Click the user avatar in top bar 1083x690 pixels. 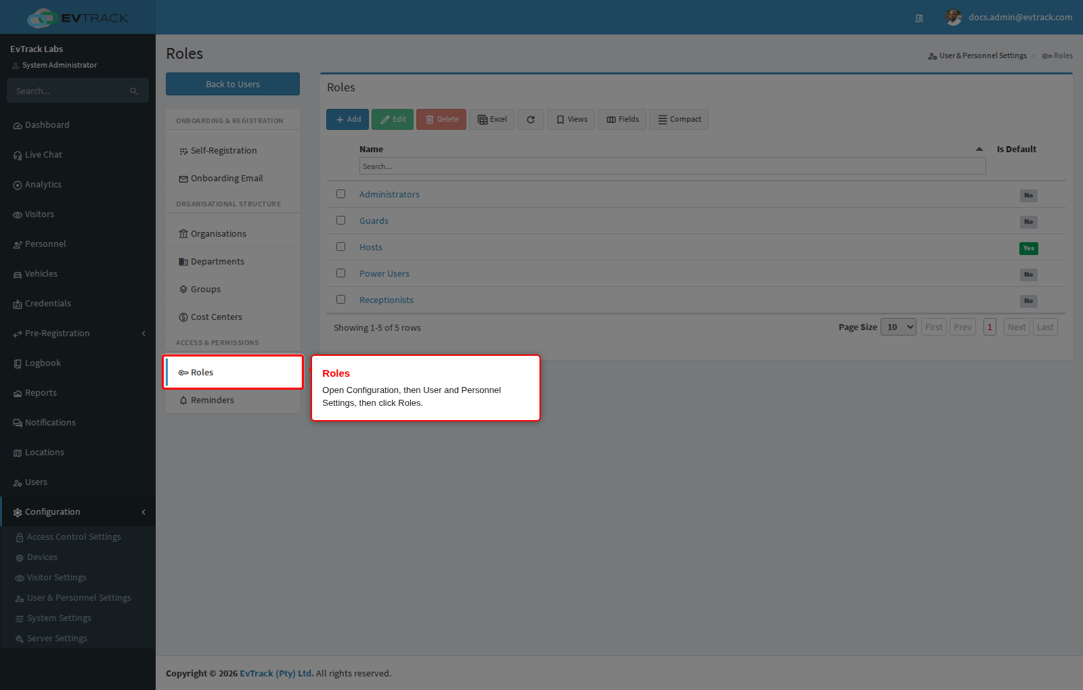click(x=954, y=18)
